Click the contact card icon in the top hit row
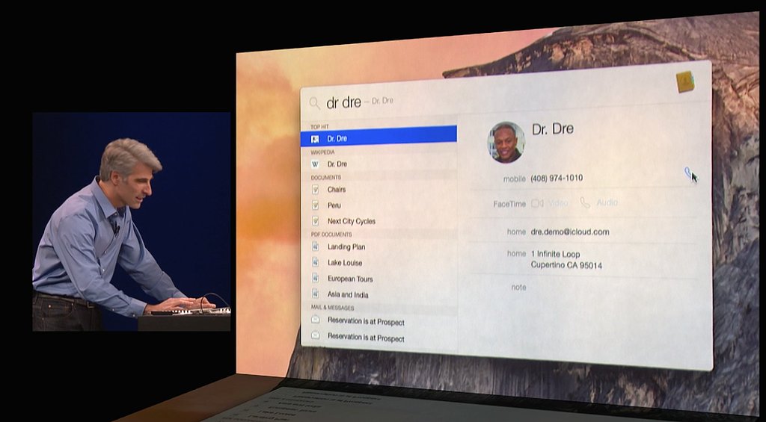 tap(315, 139)
